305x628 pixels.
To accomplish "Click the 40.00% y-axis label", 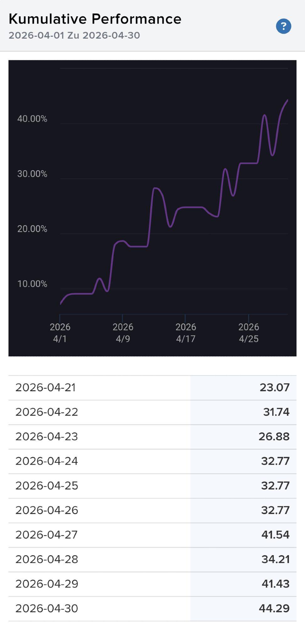I will click(x=32, y=119).
